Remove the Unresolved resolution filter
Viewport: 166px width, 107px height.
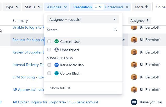tap(127, 7)
